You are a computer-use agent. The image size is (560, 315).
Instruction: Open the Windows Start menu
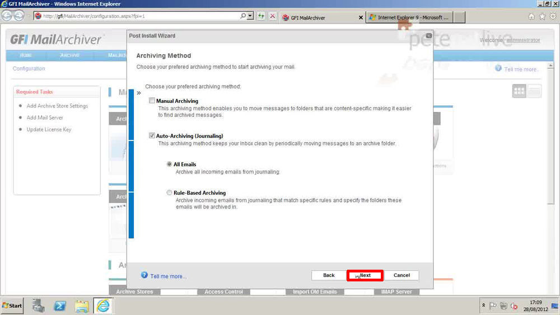pyautogui.click(x=12, y=305)
